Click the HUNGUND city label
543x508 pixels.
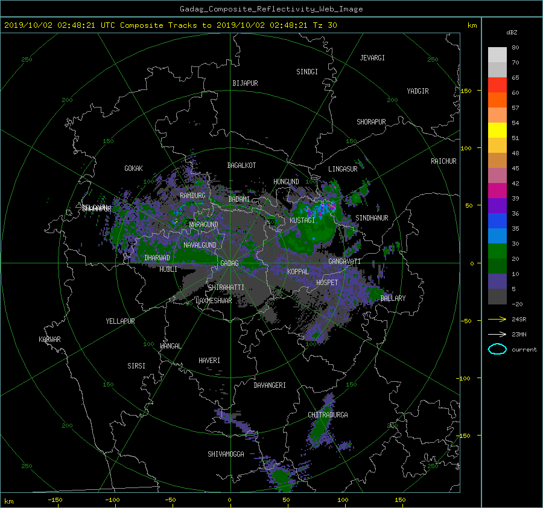(286, 182)
